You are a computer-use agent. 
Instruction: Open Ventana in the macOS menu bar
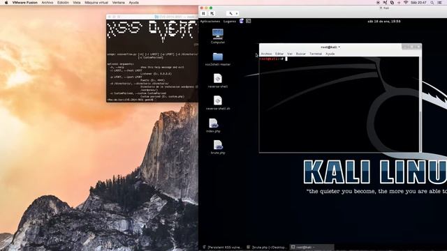click(x=118, y=3)
